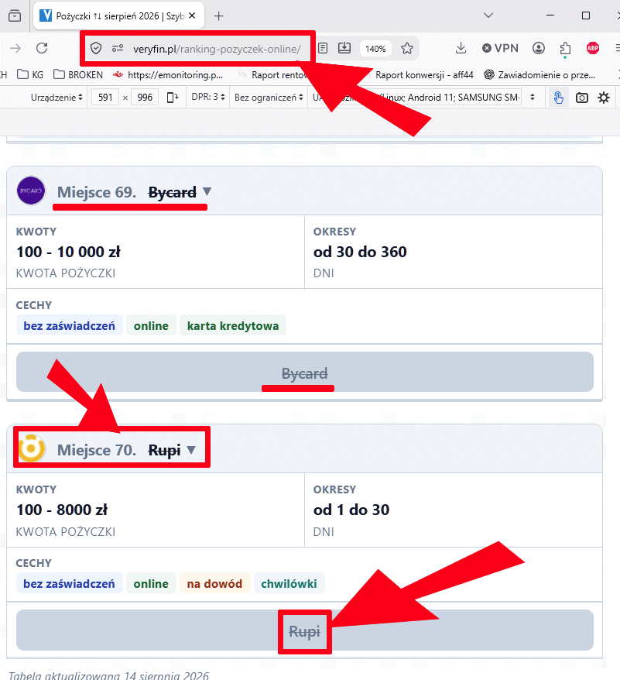
Task: Click the Bycard name in card header
Action: coord(172,191)
